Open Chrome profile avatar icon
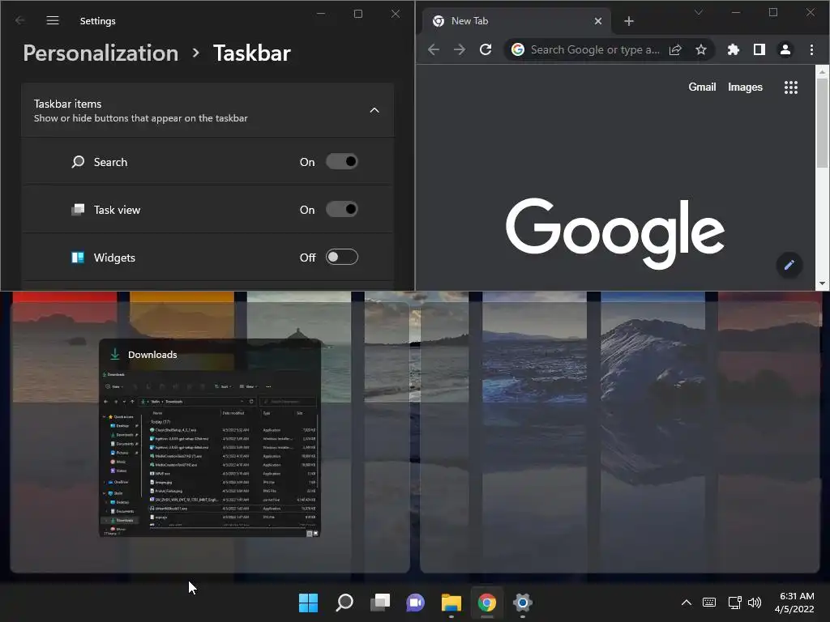This screenshot has height=622, width=830. coord(785,49)
